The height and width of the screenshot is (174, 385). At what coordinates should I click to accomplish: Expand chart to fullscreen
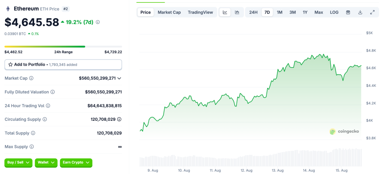point(372,13)
